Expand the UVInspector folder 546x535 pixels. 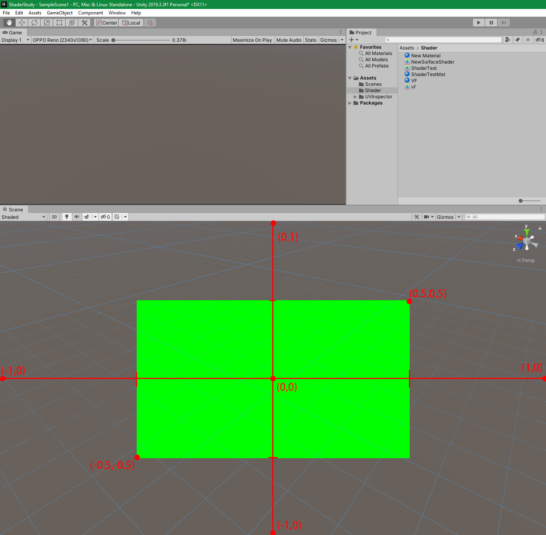tap(355, 97)
